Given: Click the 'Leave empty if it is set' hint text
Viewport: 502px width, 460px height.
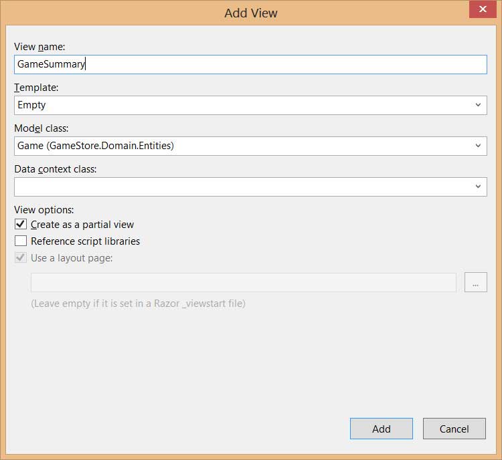Looking at the screenshot, I should [139, 304].
